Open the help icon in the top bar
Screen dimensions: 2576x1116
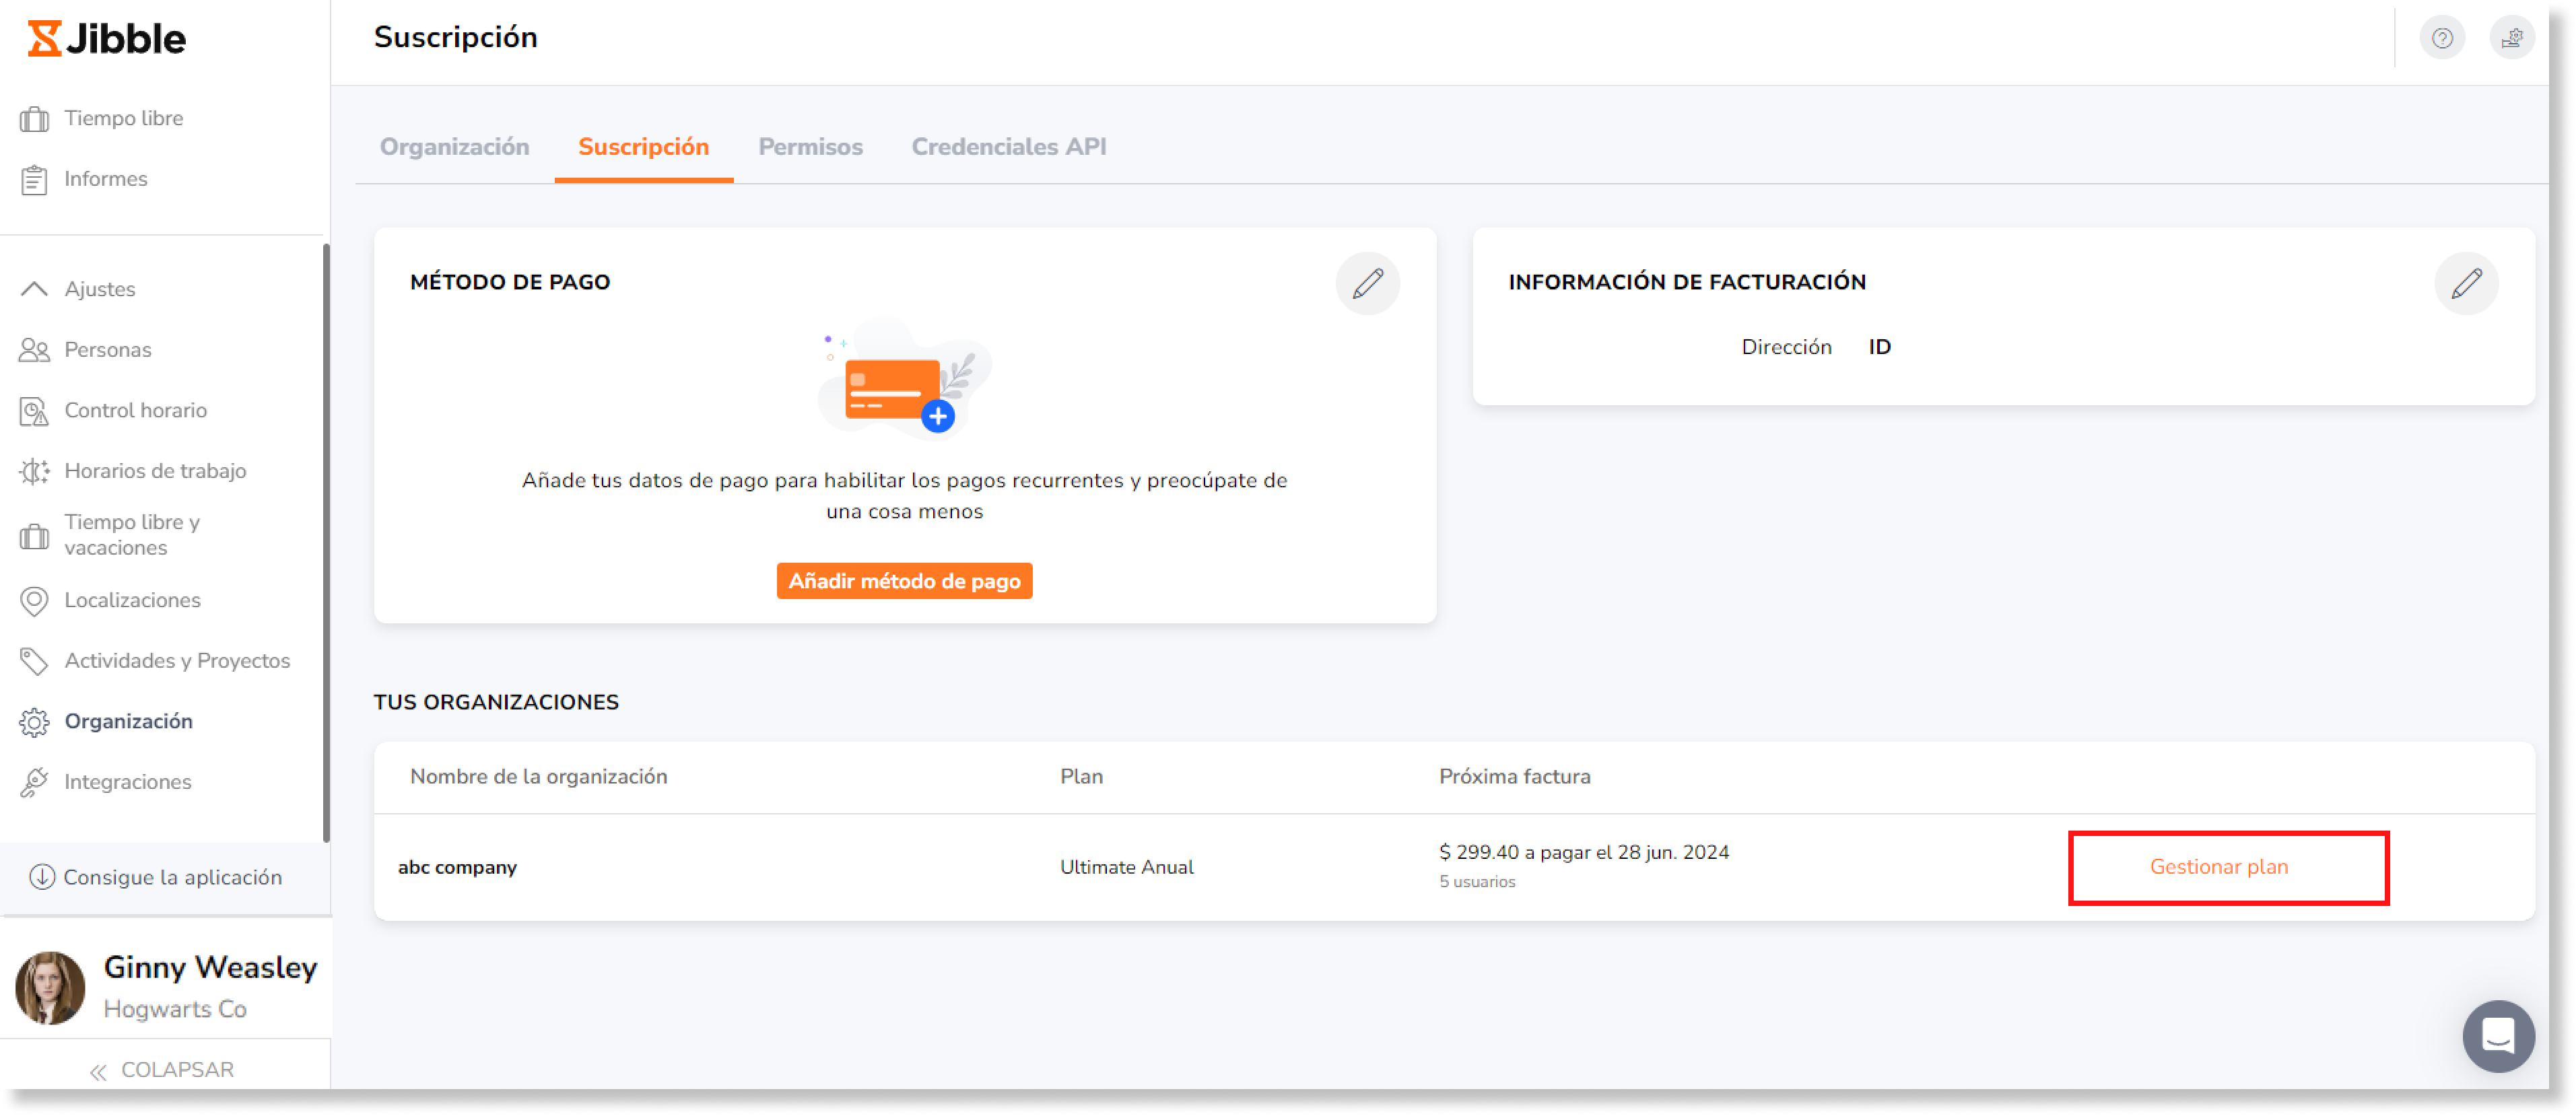tap(2442, 37)
